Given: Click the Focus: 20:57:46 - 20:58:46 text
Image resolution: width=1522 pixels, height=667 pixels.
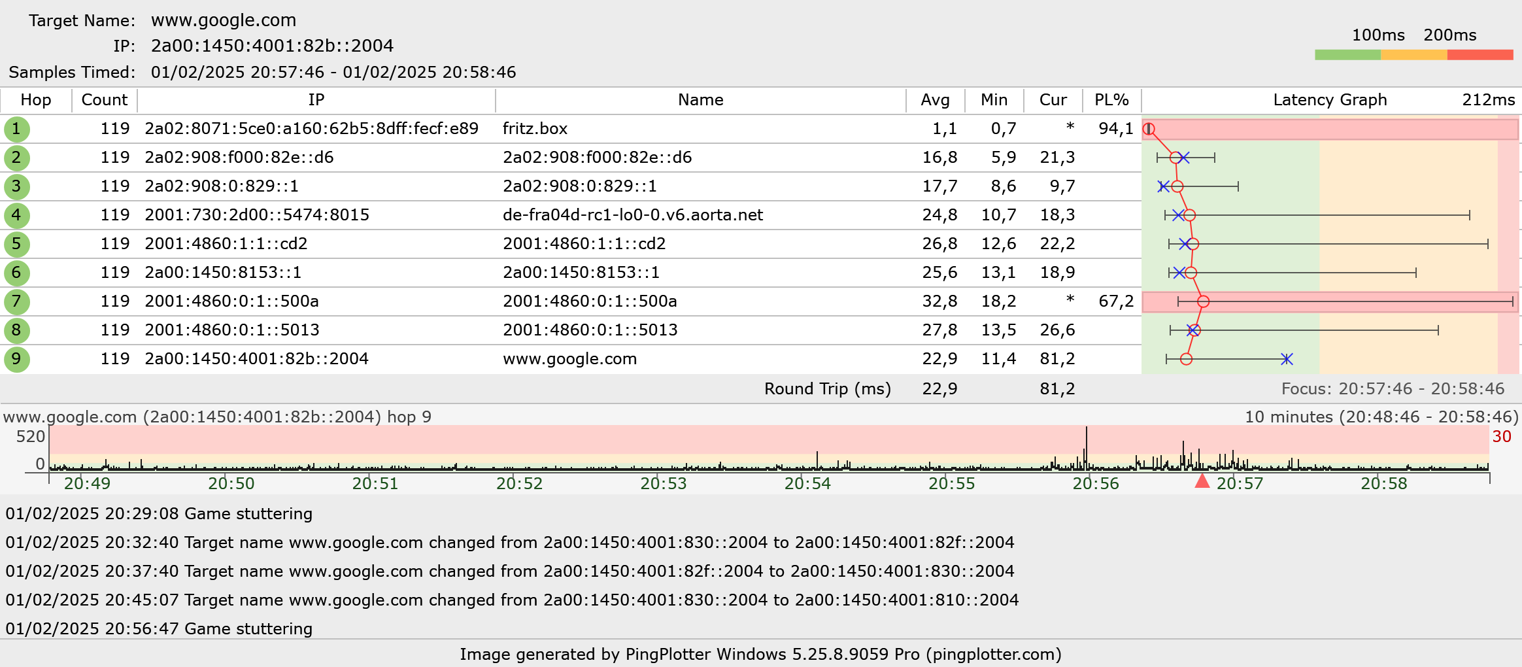Looking at the screenshot, I should 1393,389.
